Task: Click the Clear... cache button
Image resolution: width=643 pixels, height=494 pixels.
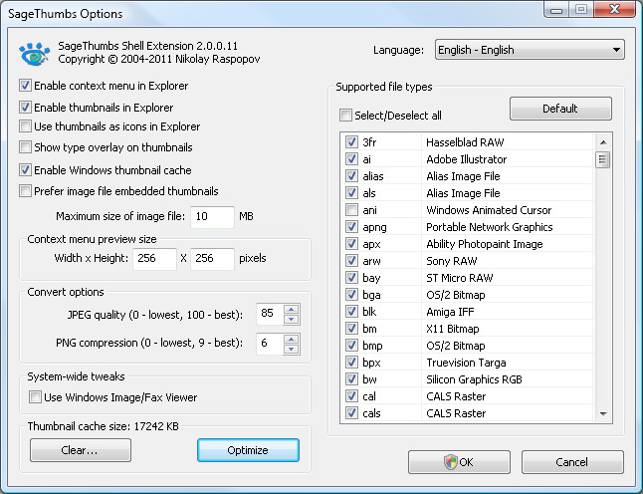Action: click(x=81, y=450)
